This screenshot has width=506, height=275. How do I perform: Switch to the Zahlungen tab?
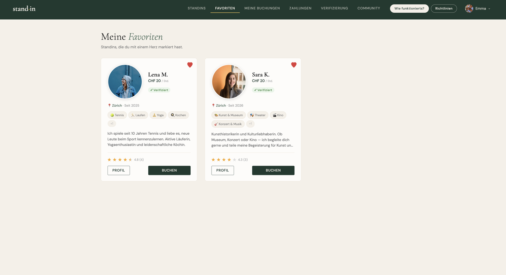click(x=300, y=8)
